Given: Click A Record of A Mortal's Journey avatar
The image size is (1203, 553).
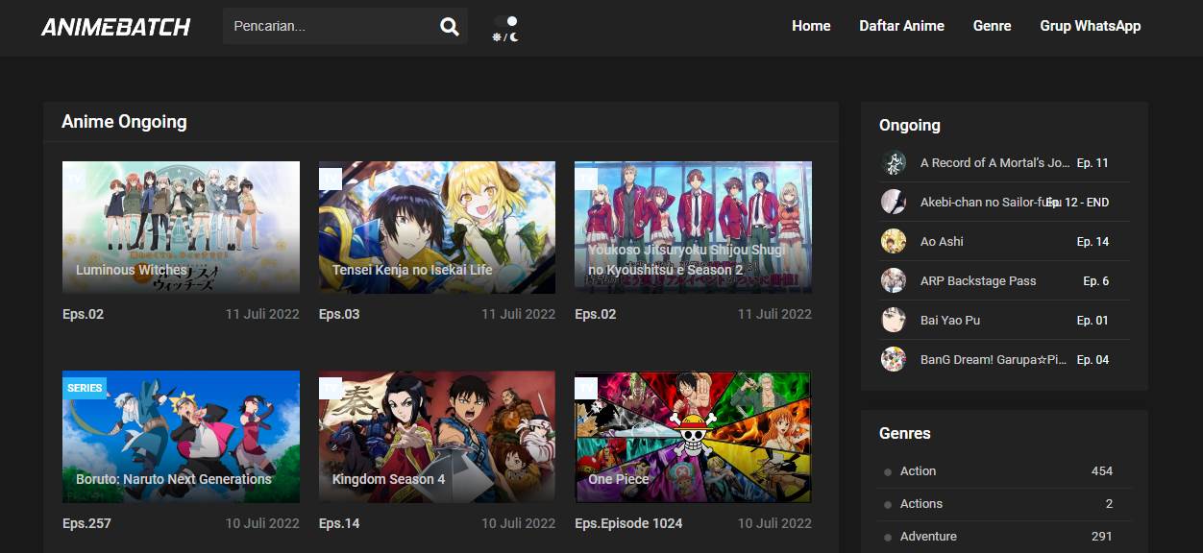Looking at the screenshot, I should 894,162.
